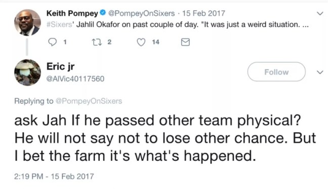Send tweet via envelope message icon

pos(185,42)
